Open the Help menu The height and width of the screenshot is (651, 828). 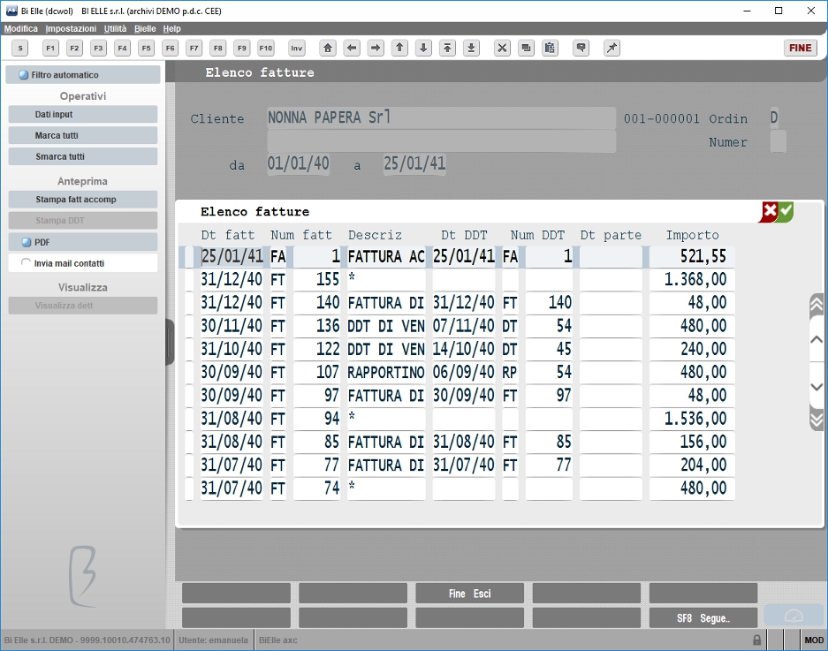pos(171,28)
